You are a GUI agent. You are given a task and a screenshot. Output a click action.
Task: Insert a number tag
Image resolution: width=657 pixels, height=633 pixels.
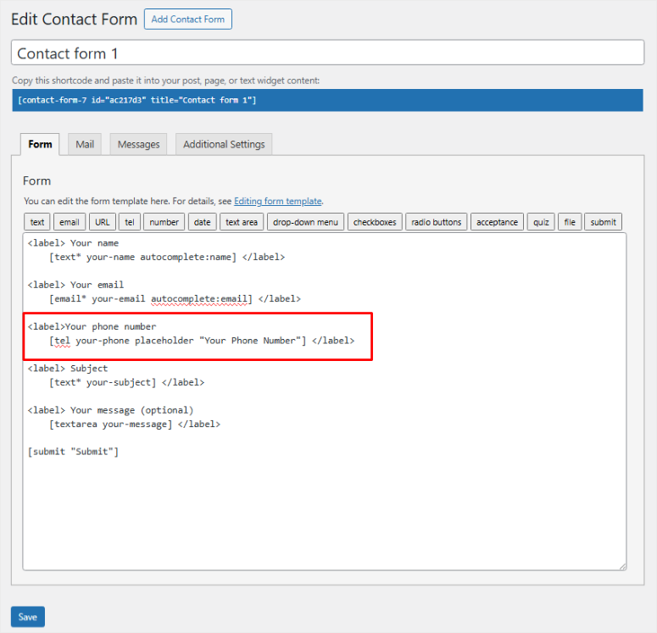164,222
